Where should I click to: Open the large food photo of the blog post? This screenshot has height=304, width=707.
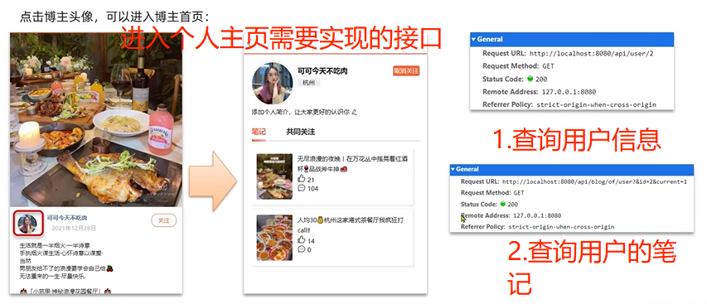[96, 119]
